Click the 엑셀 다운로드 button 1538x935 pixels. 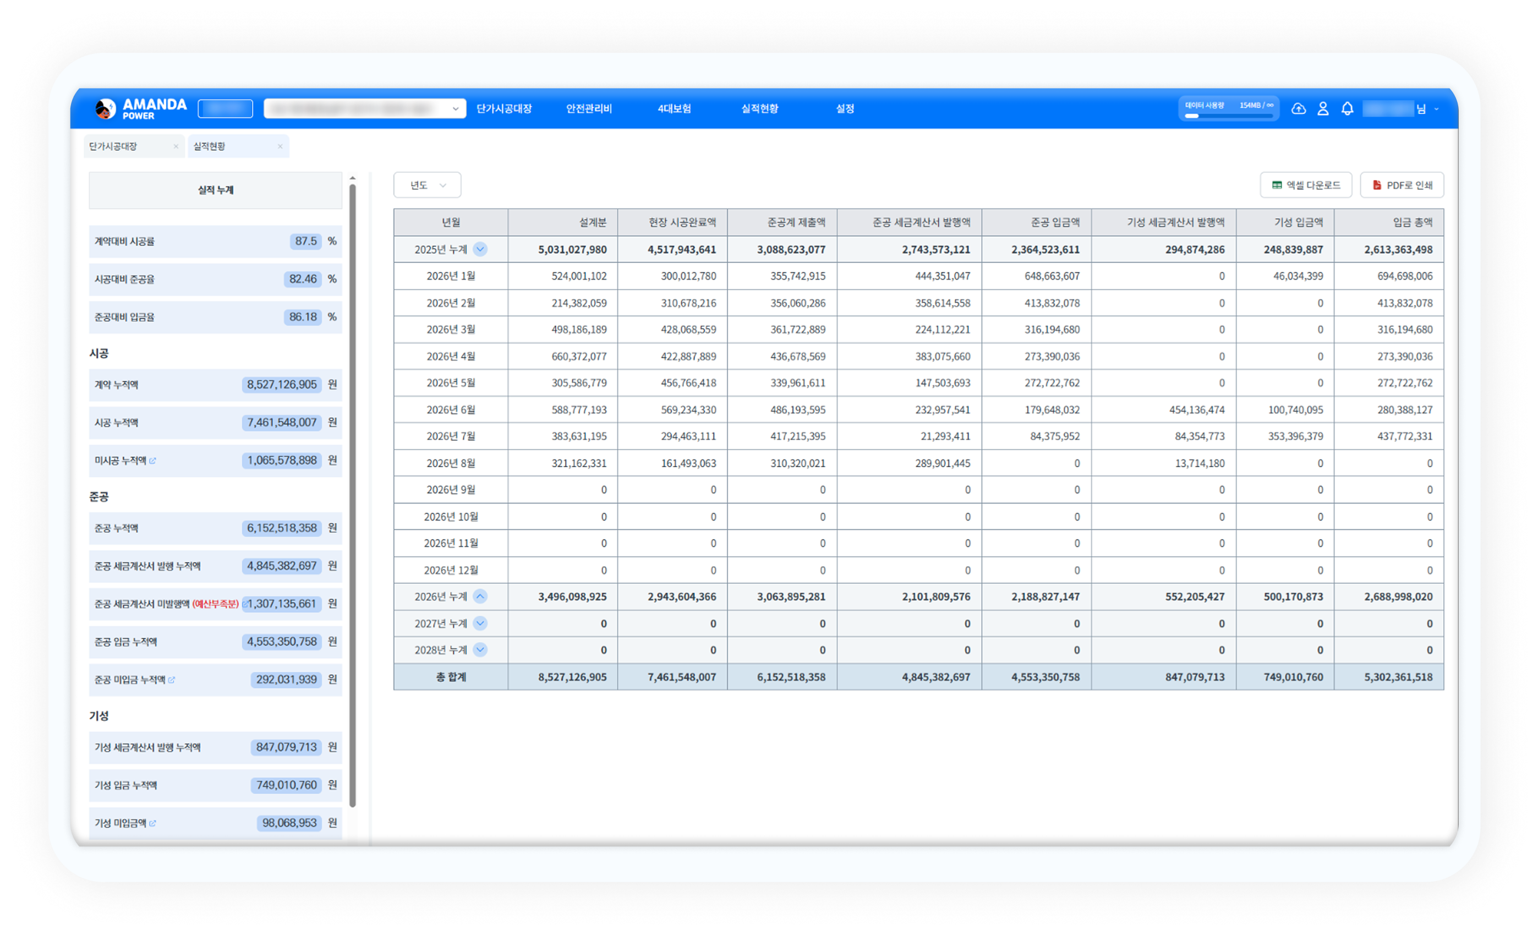tap(1306, 185)
